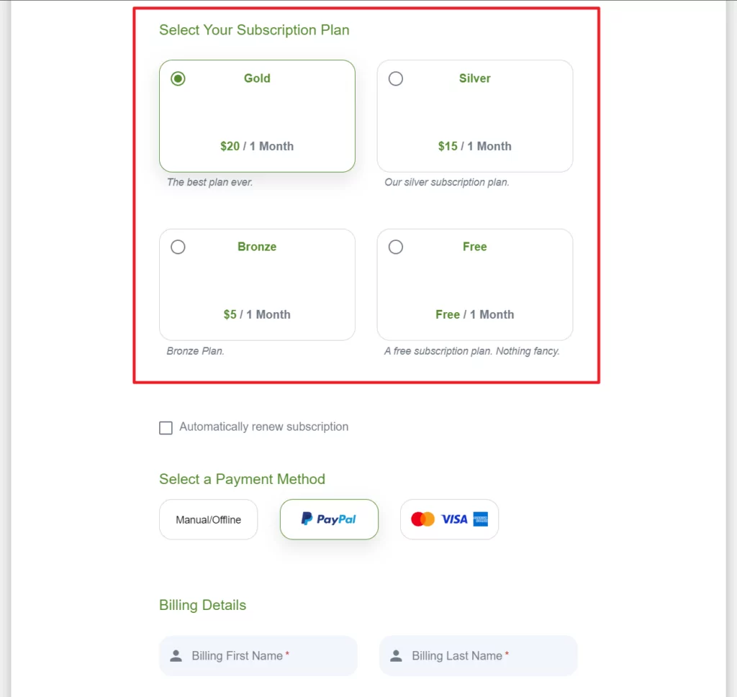Viewport: 737px width, 697px height.
Task: Select the Silver plan radio button
Action: point(396,78)
